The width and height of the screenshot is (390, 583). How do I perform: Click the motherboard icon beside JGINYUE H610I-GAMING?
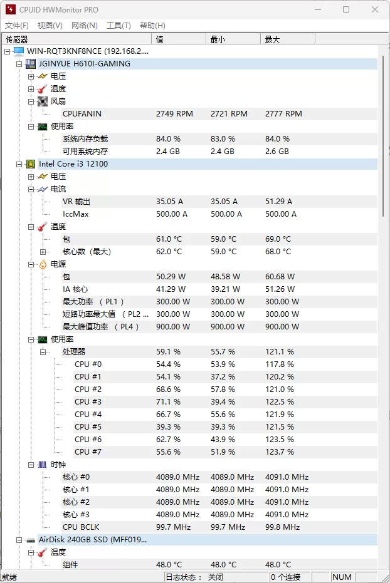31,63
